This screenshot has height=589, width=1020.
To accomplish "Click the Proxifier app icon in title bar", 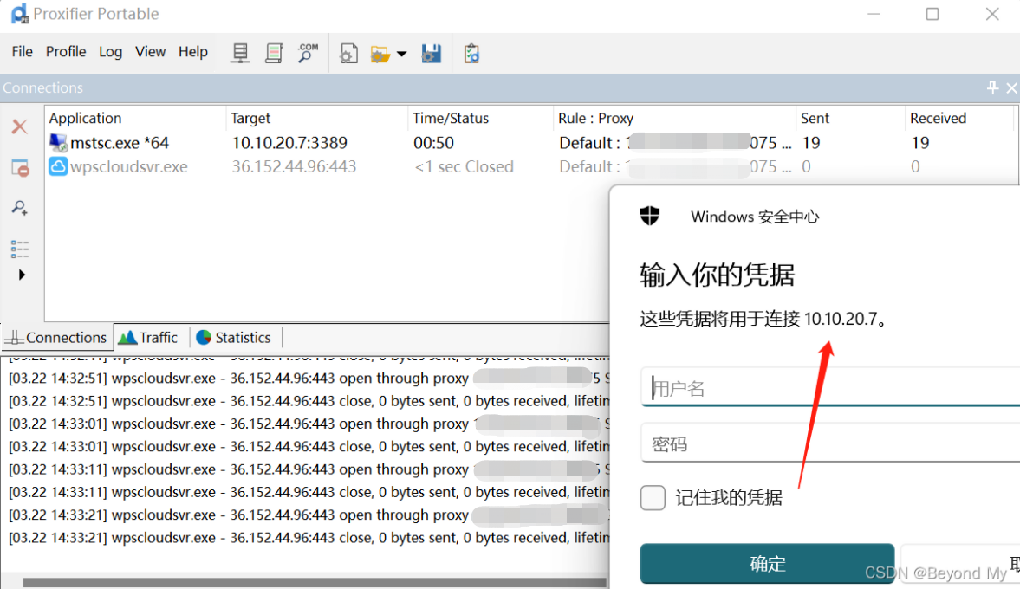I will (x=20, y=14).
